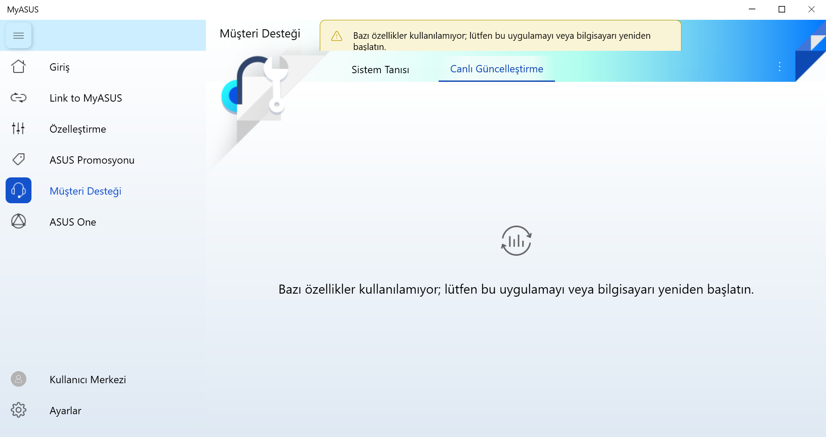Select Müşteri Desteği label in the sidebar
826x437 pixels.
(x=85, y=191)
